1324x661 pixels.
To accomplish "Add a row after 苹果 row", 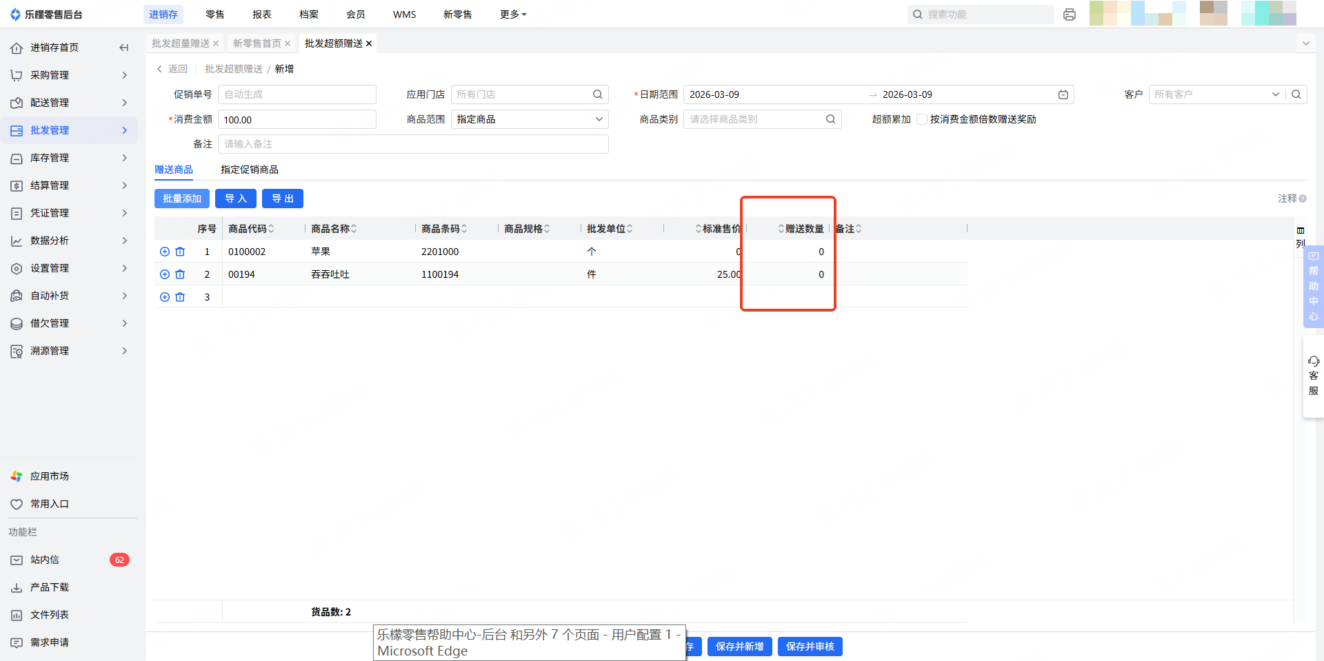I will point(165,252).
